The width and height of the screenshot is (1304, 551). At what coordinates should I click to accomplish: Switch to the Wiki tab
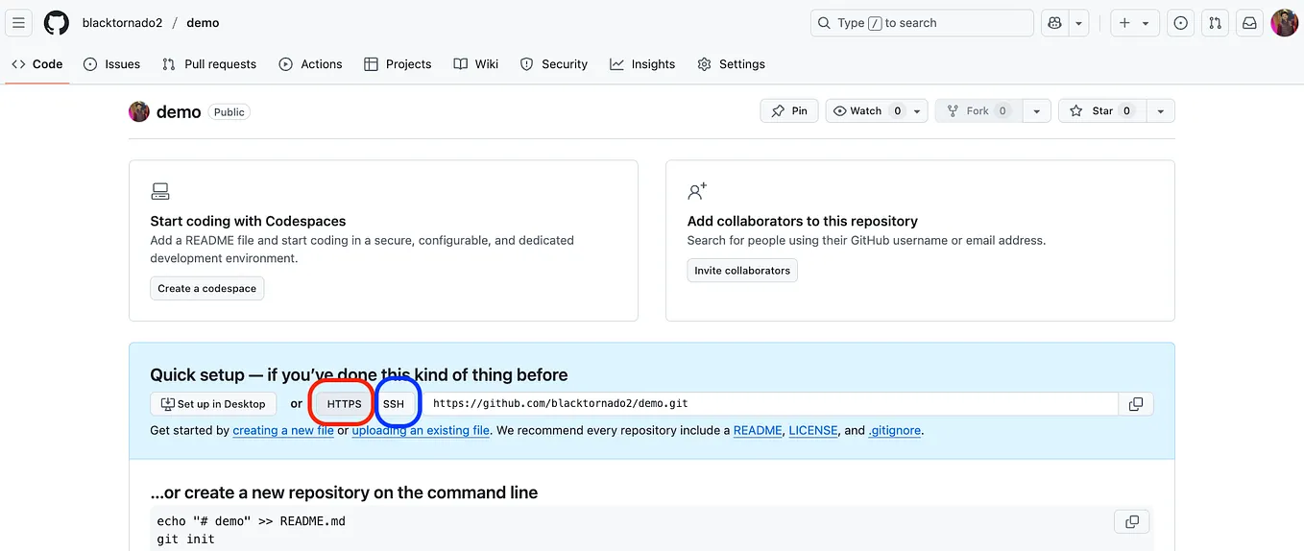476,64
